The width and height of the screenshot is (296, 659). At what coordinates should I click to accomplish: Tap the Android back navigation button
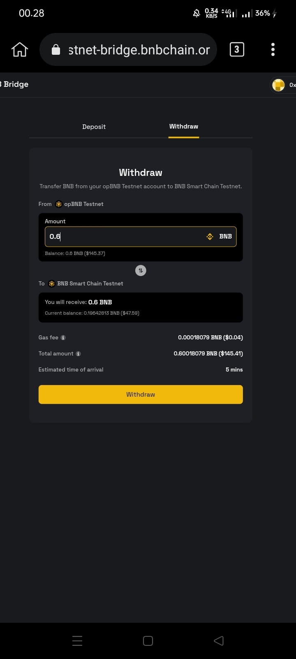coord(219,640)
